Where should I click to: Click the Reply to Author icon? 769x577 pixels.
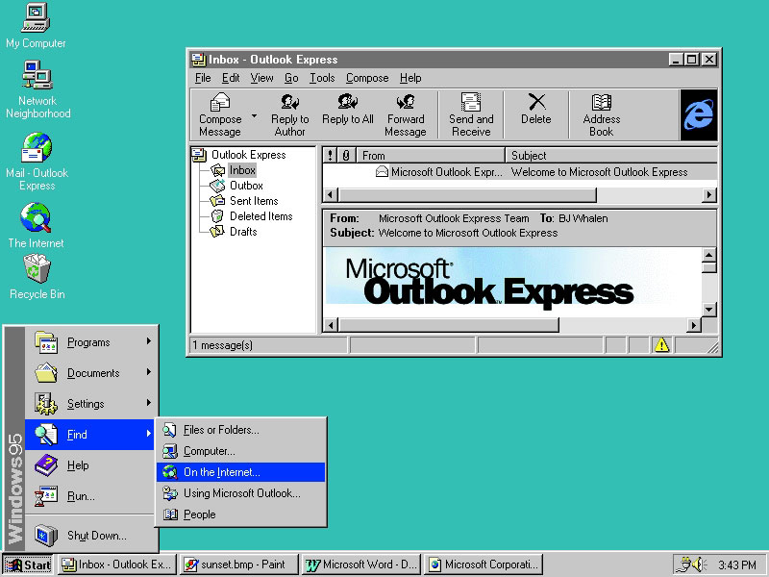[x=291, y=113]
